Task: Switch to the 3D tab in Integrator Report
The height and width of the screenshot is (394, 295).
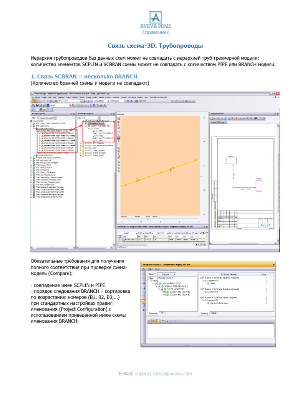Action: click(162, 313)
